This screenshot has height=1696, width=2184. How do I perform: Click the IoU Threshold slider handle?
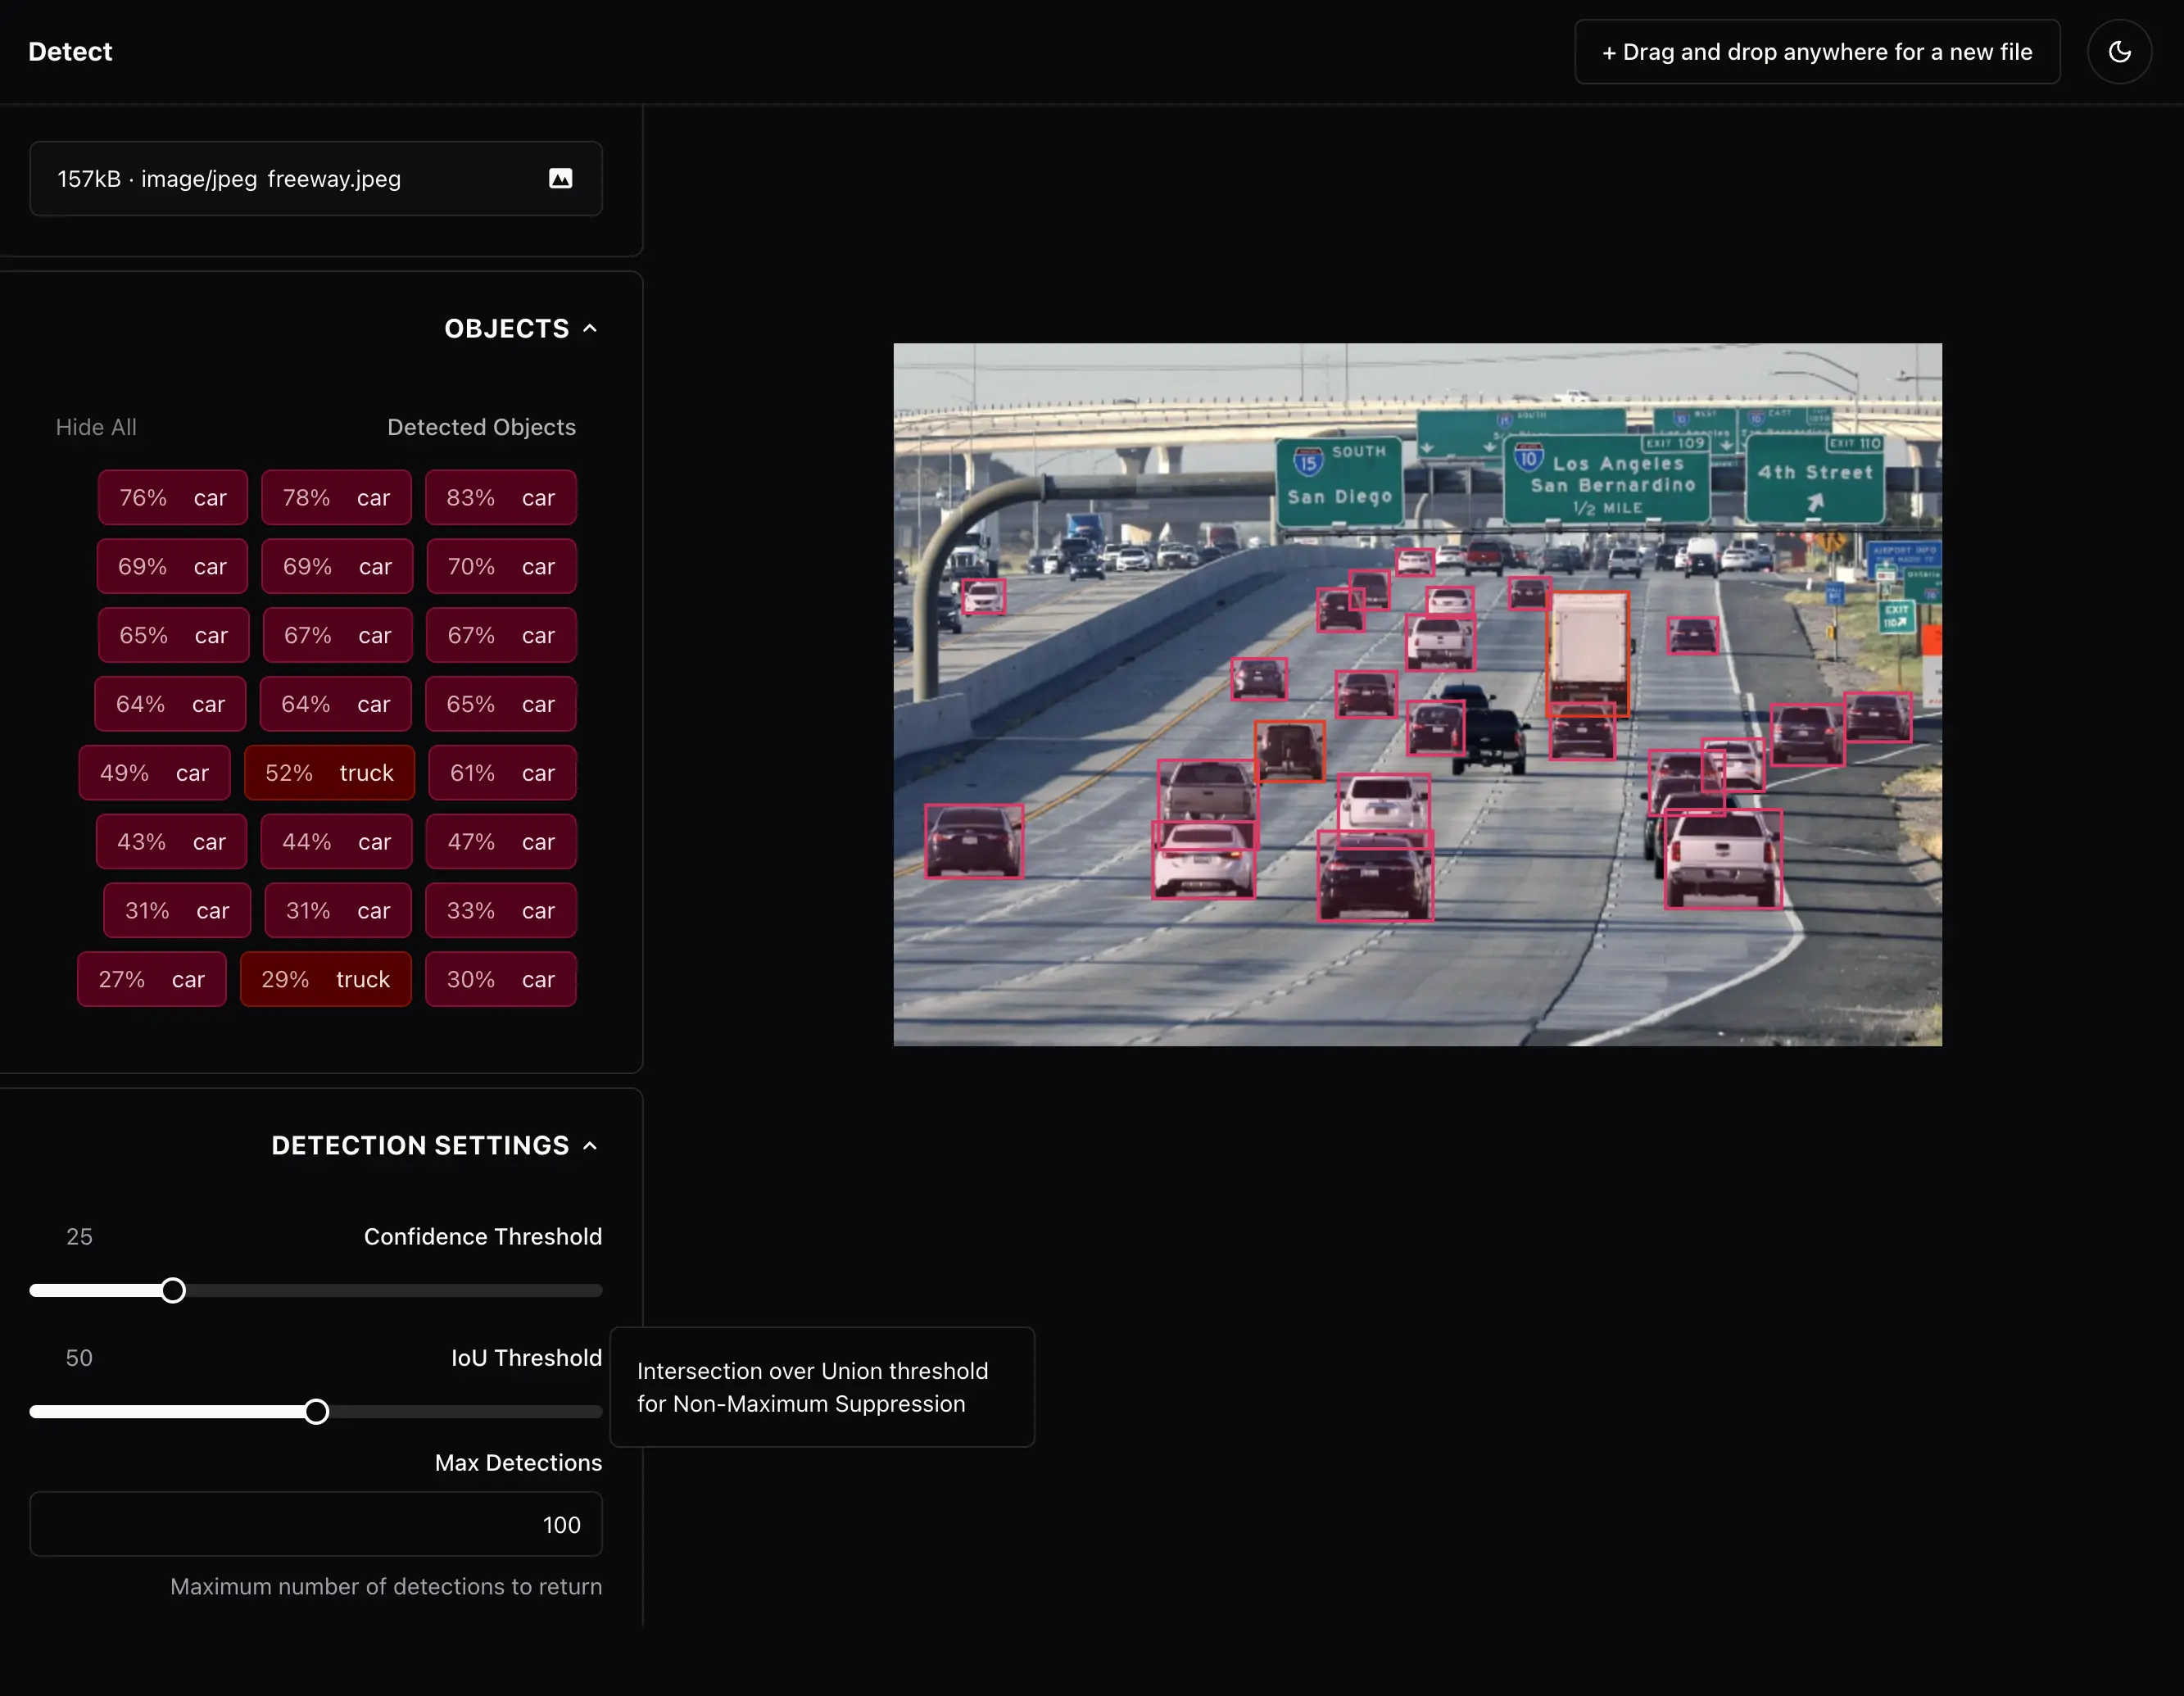point(316,1412)
